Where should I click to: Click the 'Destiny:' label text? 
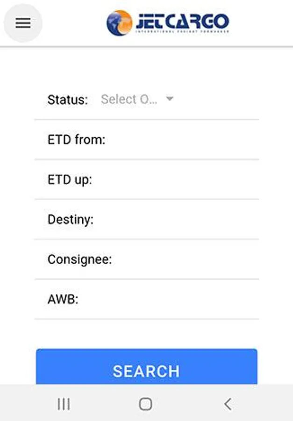71,220
